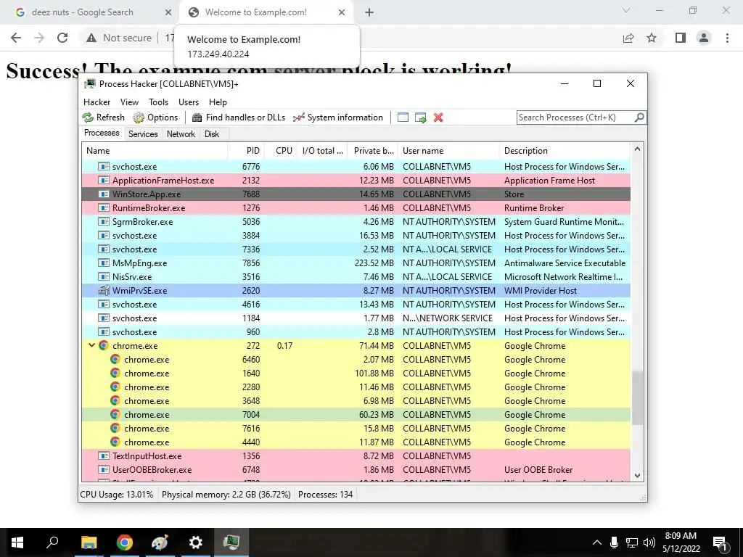The image size is (743, 557).
Task: Close the Welcome to Example.com tab
Action: coord(342,12)
